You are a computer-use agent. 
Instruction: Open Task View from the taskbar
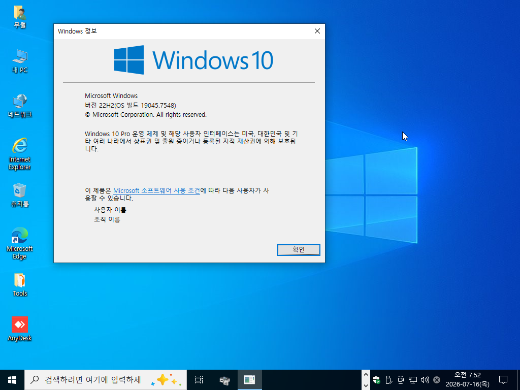(x=199, y=380)
